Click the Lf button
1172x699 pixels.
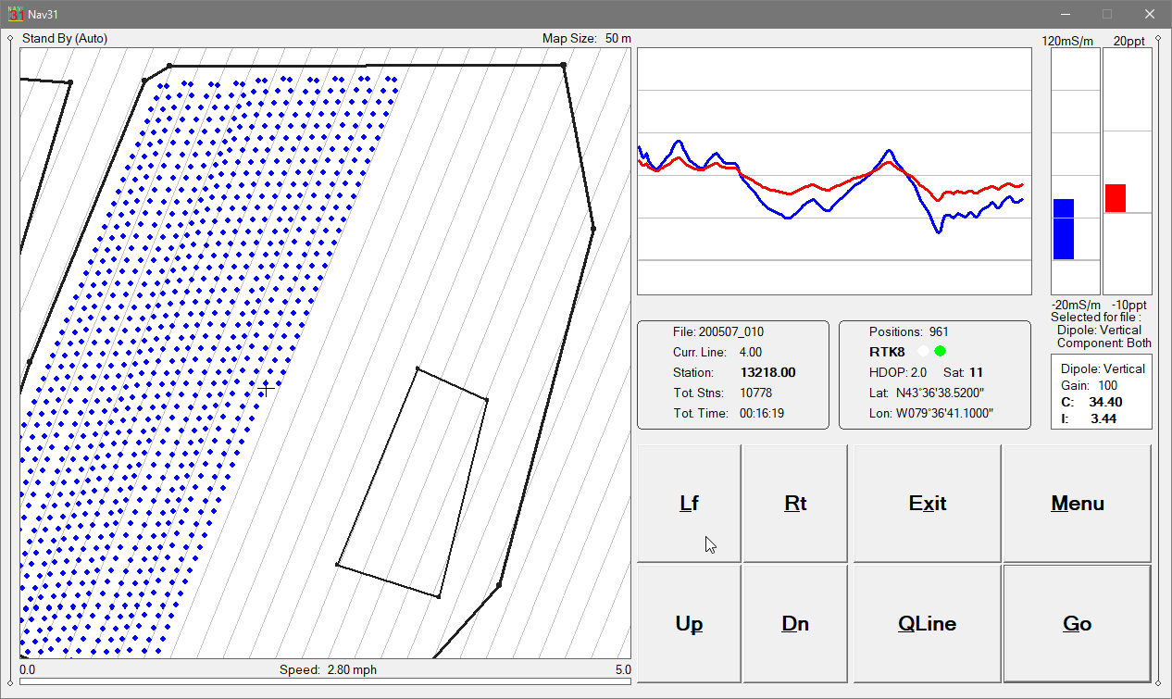689,503
